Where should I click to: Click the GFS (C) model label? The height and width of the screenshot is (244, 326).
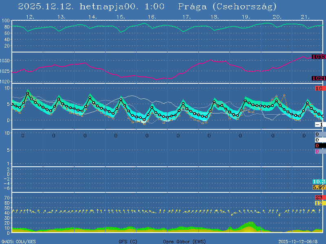pos(128,242)
